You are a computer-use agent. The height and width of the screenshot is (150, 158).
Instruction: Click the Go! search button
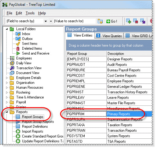pyautogui.click(x=112, y=21)
